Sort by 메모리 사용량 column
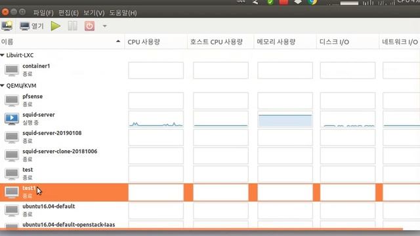Image resolution: width=420 pixels, height=236 pixels. [x=285, y=42]
